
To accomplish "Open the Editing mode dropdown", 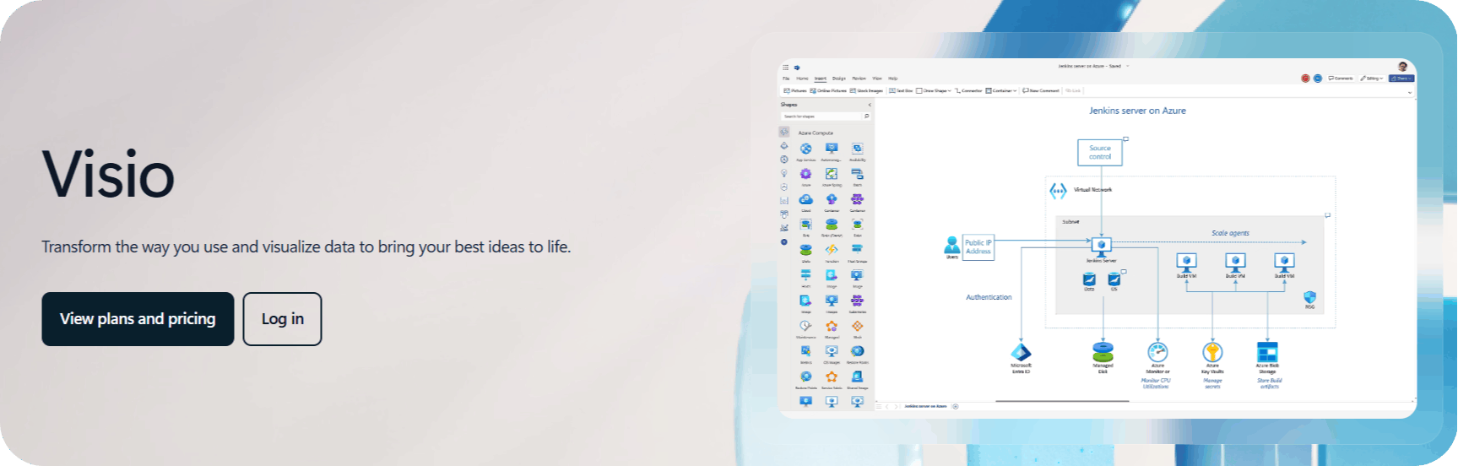I will coord(1372,79).
